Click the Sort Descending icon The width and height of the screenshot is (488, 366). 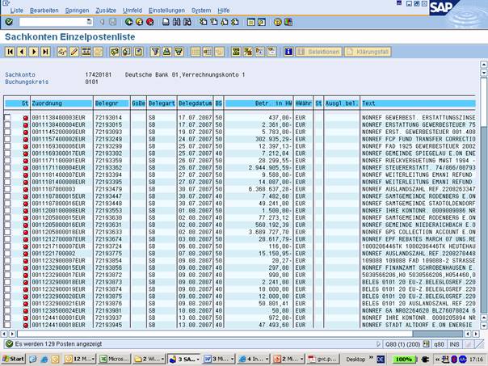pos(179,52)
